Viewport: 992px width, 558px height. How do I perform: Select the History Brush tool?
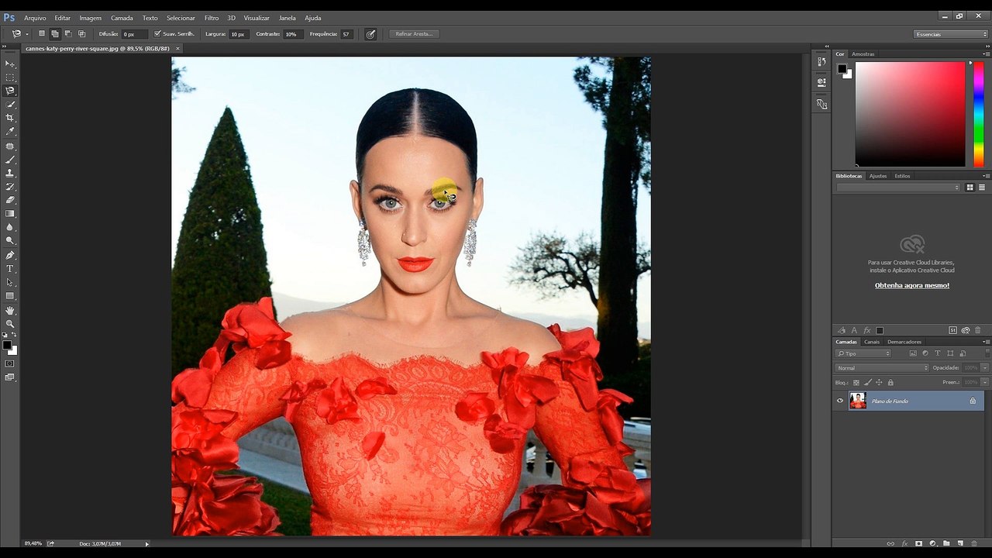10,187
